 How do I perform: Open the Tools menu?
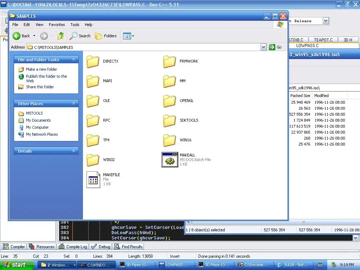click(x=75, y=25)
